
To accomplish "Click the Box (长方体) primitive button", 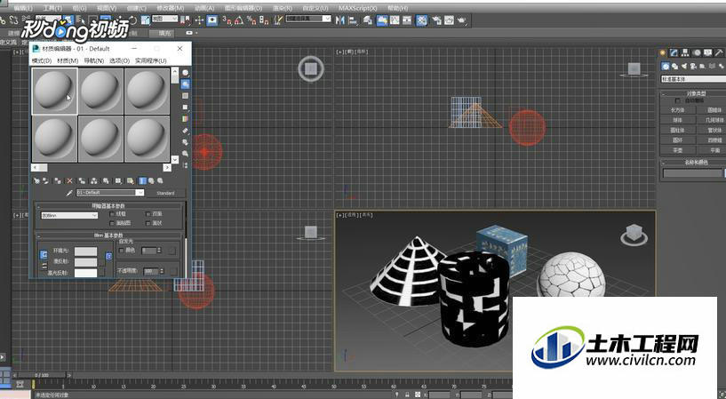I will coord(678,110).
